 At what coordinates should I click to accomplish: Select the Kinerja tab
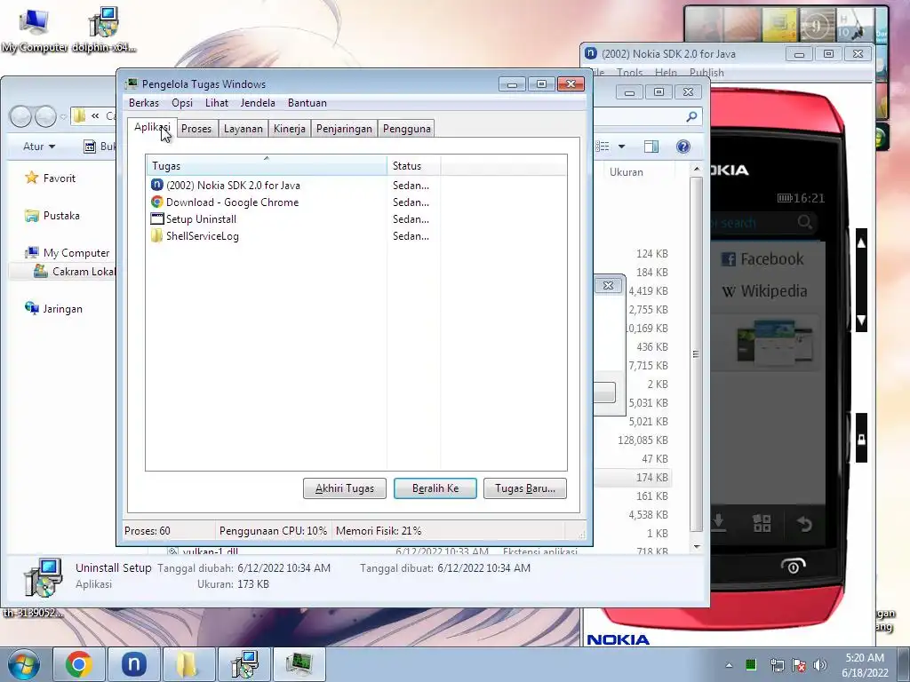click(289, 128)
